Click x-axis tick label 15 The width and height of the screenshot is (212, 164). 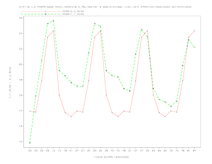coord(59,151)
